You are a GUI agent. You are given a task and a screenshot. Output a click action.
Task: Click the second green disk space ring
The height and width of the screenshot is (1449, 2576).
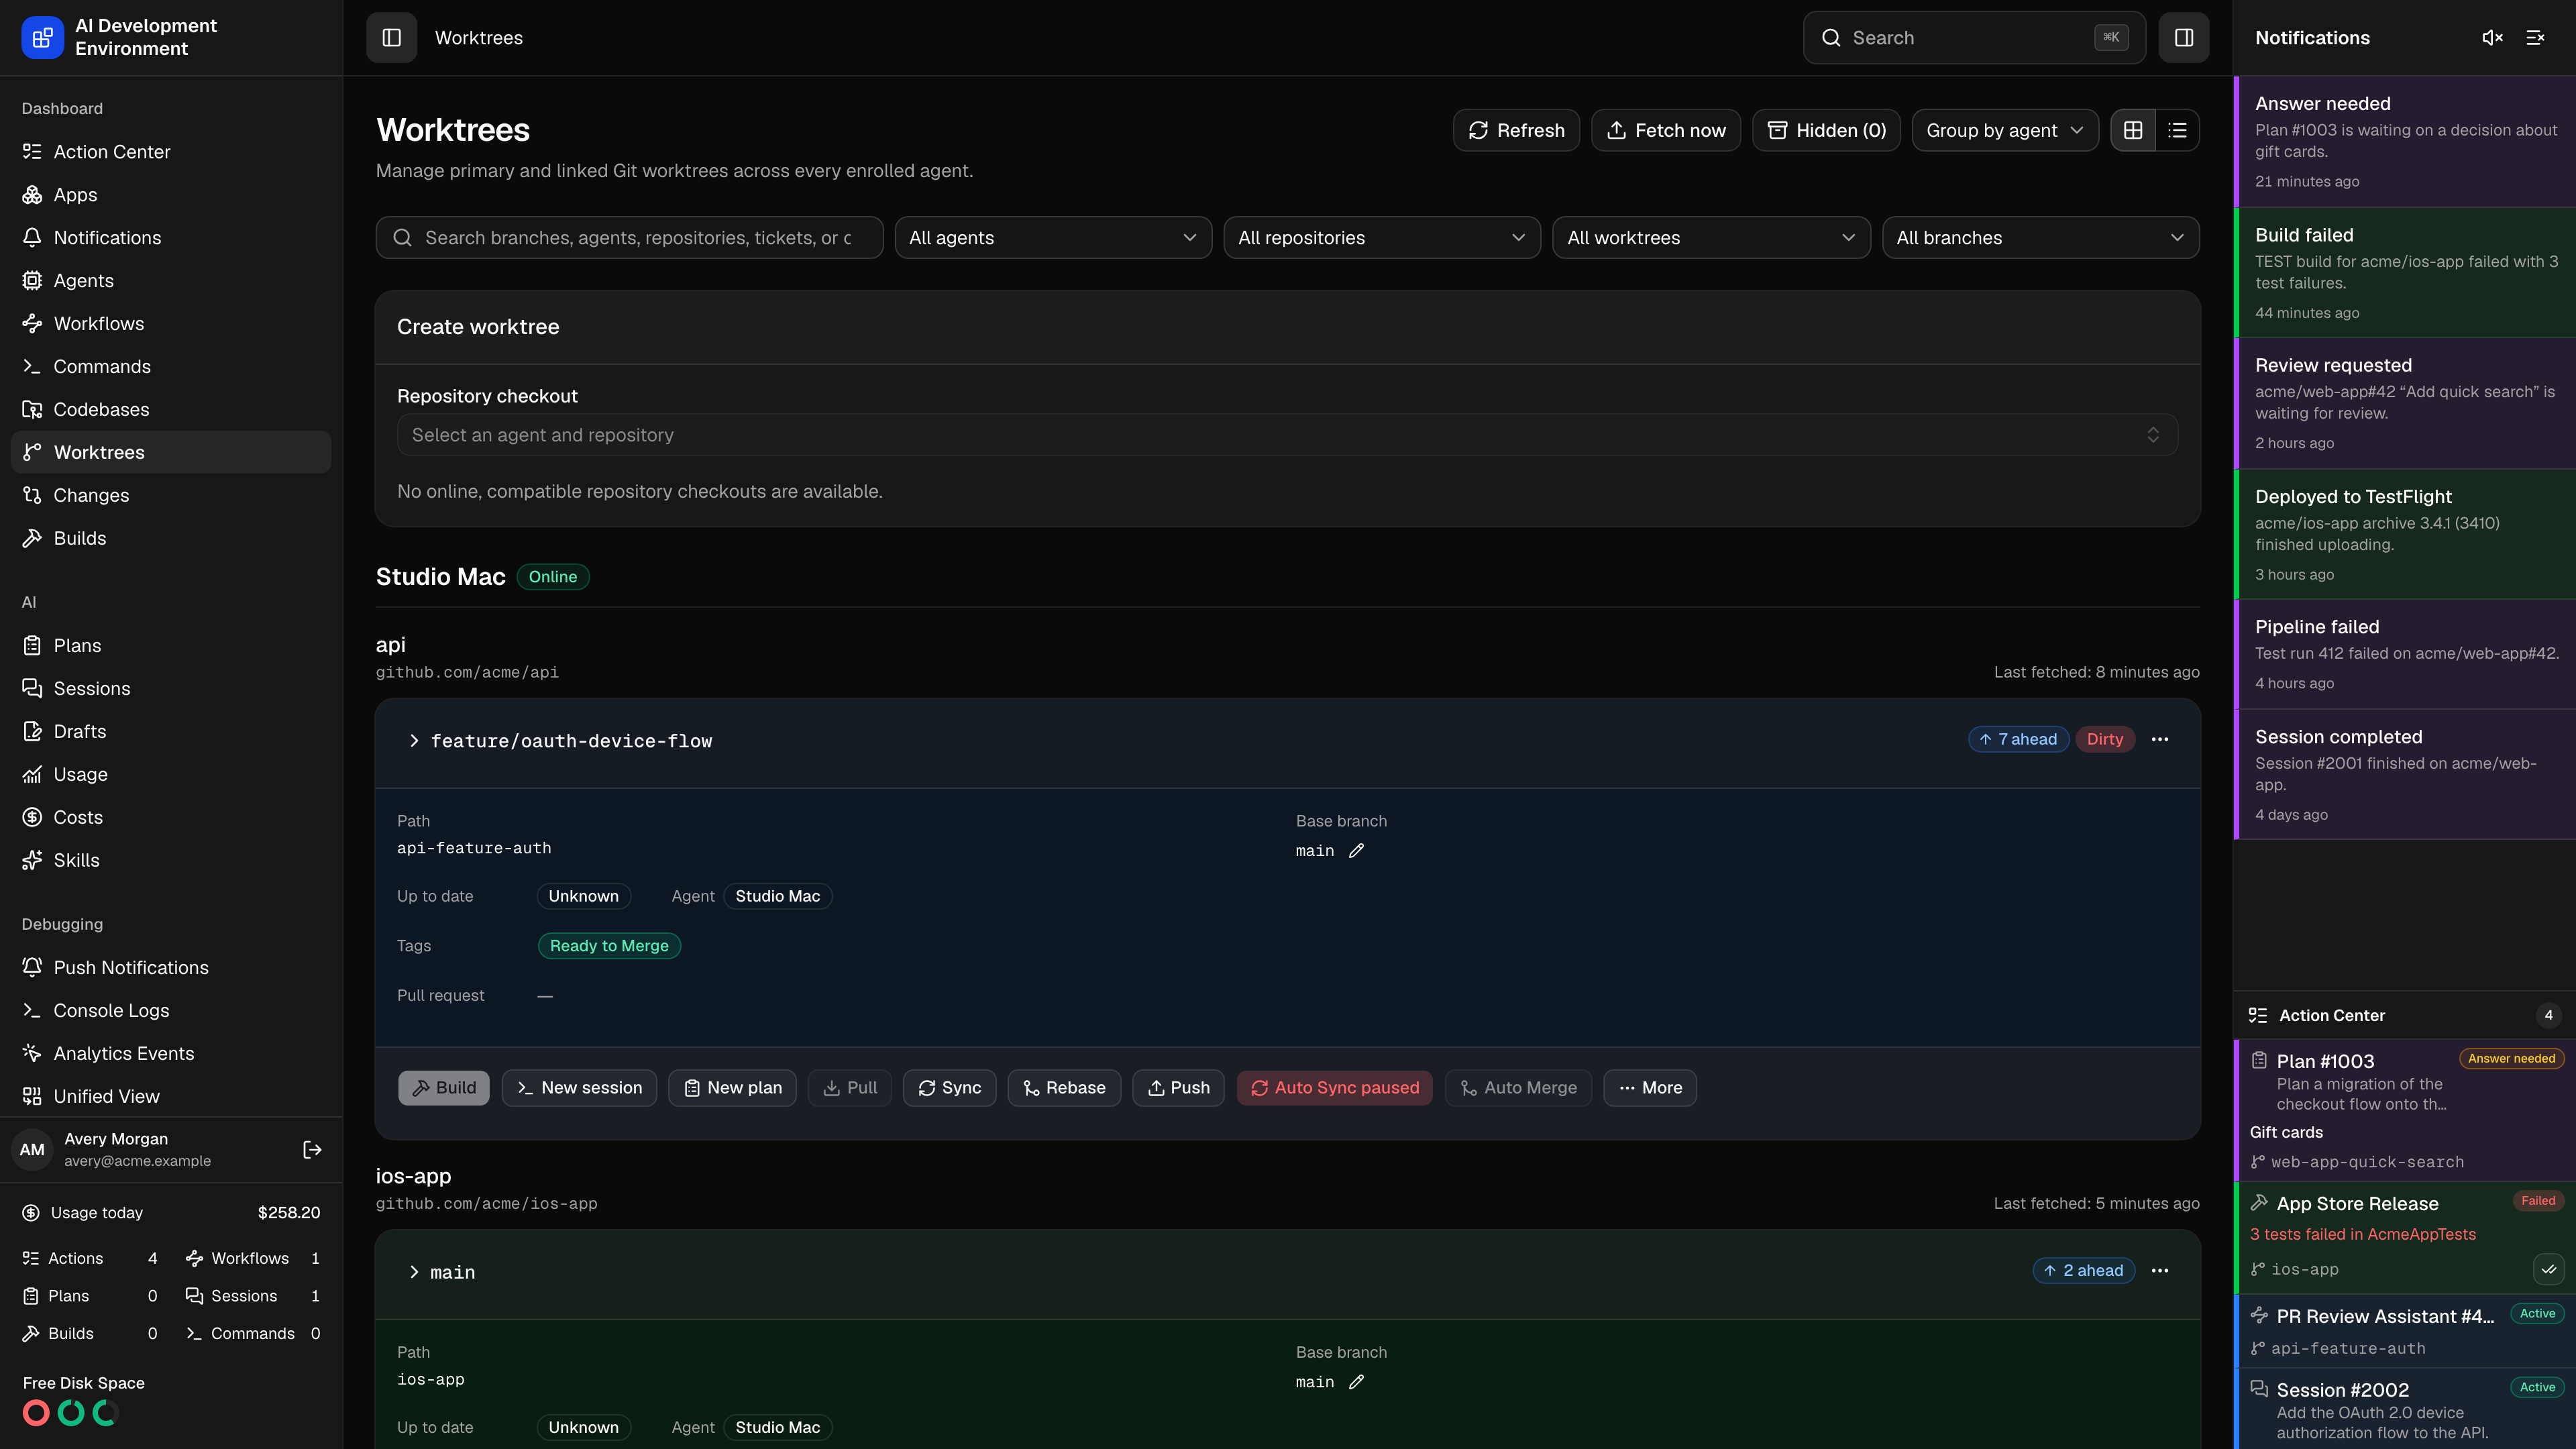pos(71,1413)
